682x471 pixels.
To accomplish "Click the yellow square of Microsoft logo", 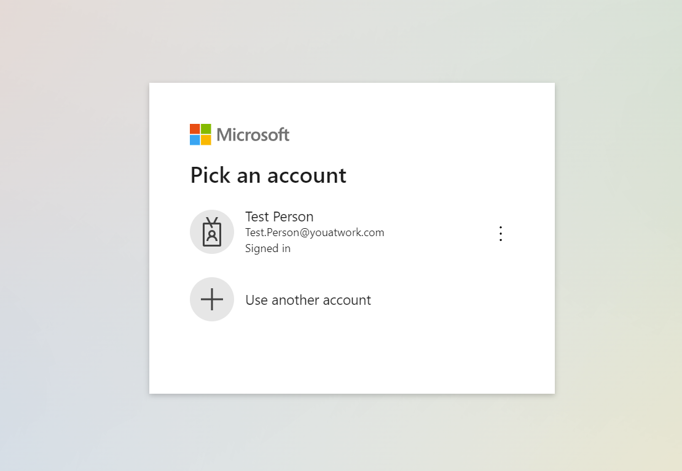I will (206, 140).
